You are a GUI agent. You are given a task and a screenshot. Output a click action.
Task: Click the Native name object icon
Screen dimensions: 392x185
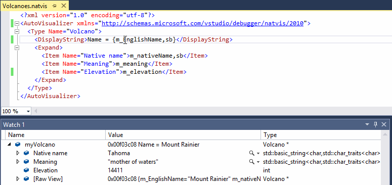26,153
